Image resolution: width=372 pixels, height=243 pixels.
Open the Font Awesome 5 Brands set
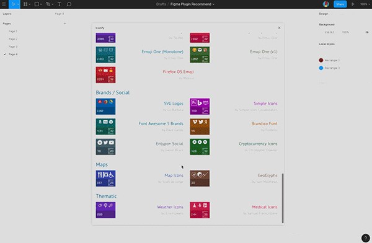(161, 123)
